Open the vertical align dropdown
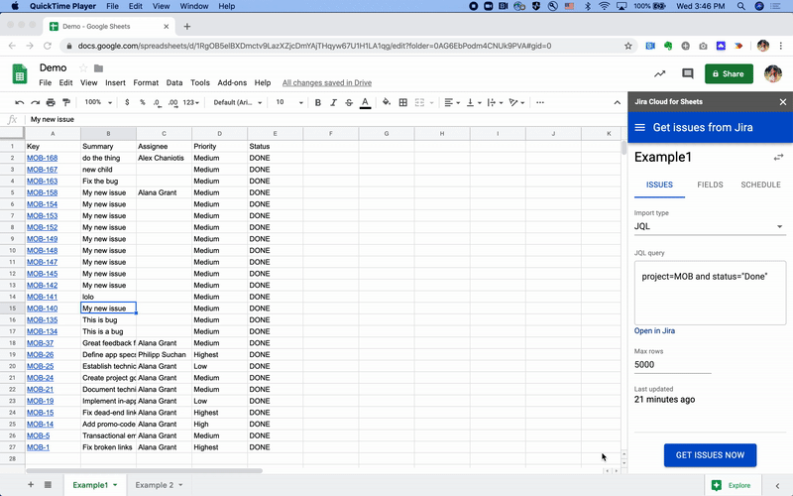Viewport: 793px width, 496px height. click(474, 103)
